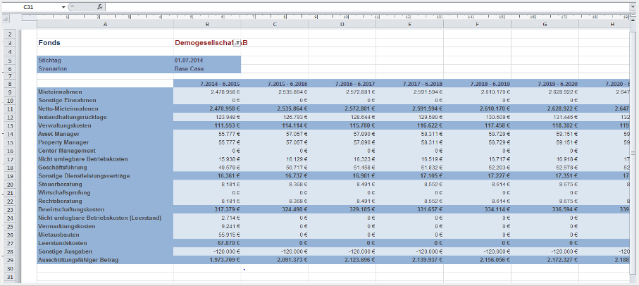Click the Szenarion label cell
Viewport: 639px width, 286px height.
105,69
